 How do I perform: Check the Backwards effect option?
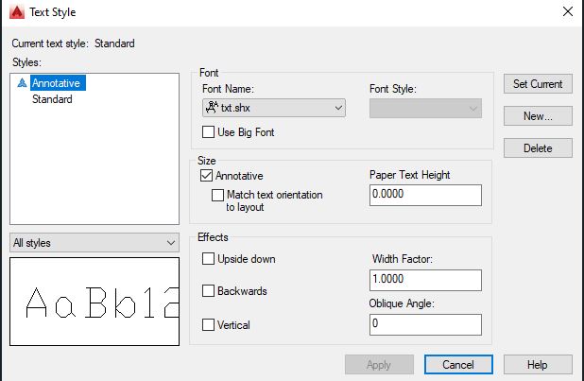(208, 291)
